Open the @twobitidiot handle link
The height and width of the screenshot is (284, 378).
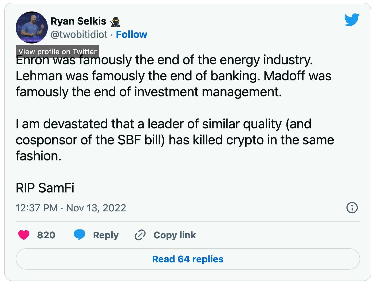79,34
